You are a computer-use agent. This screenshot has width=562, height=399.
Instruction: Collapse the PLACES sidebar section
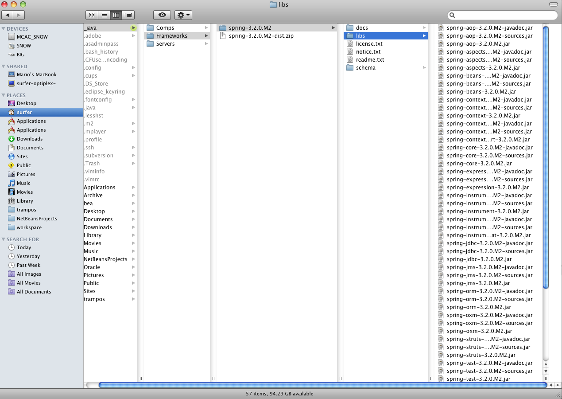pyautogui.click(x=4, y=95)
